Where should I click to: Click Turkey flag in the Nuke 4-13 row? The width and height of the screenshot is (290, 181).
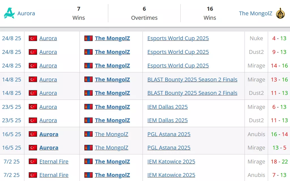[x=33, y=38]
